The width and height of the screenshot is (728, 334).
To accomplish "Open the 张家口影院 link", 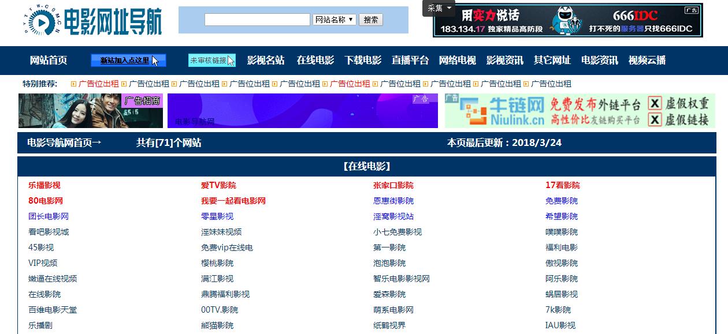I will [393, 185].
